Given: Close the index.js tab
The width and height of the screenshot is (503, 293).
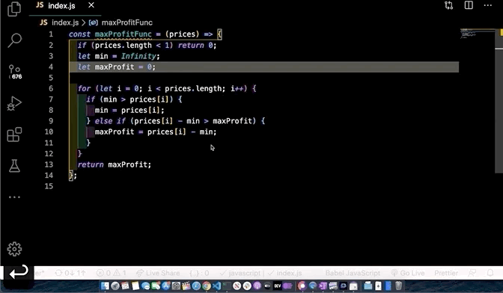Looking at the screenshot, I should tap(91, 5).
